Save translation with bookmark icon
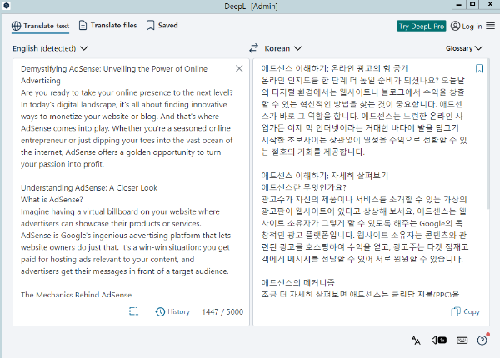 point(479,68)
